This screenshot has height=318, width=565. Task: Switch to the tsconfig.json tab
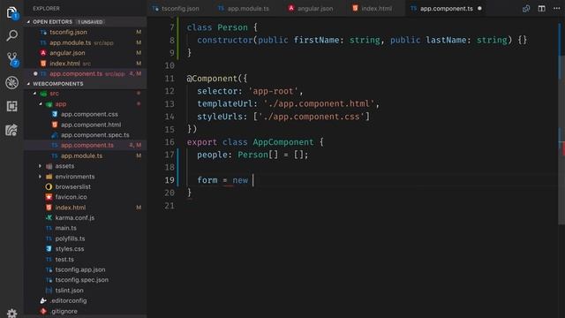176,8
